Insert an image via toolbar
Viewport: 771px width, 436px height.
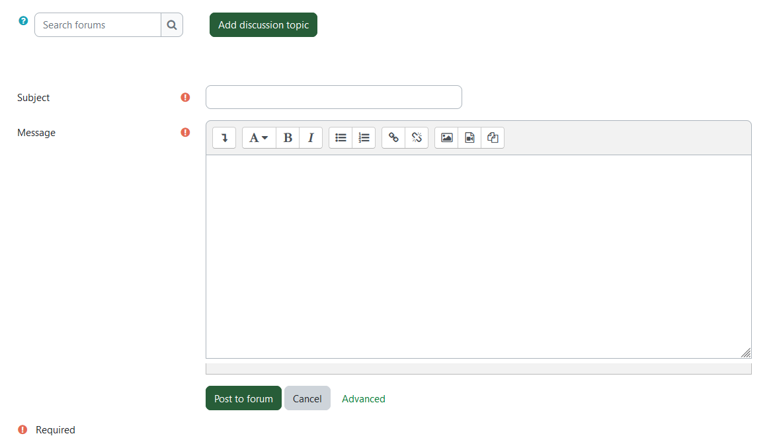(446, 137)
